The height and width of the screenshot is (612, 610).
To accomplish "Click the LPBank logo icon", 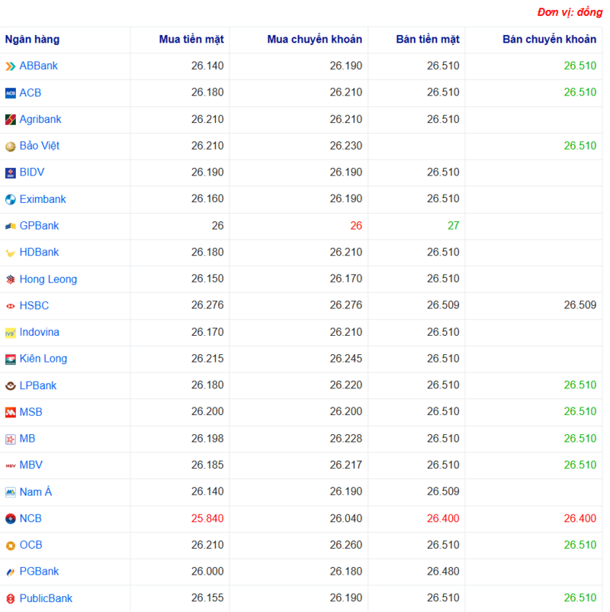I will point(11,386).
